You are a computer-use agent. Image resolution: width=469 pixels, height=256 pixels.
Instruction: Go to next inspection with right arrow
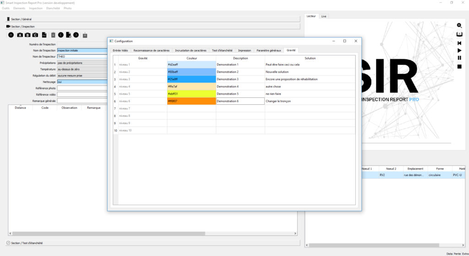click(x=76, y=35)
